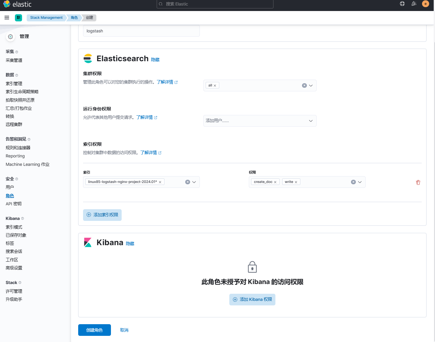Expand the index privileges 权限 dropdown
The image size is (435, 342).
pos(360,182)
